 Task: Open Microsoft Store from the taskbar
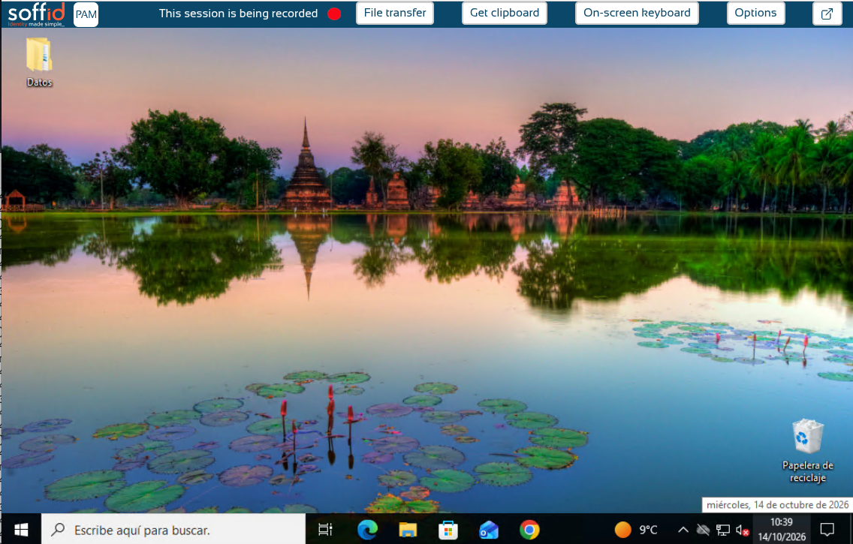448,529
